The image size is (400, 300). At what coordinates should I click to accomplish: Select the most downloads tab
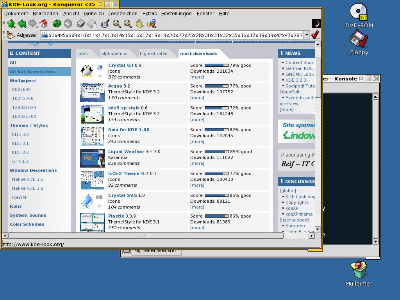pyautogui.click(x=199, y=54)
